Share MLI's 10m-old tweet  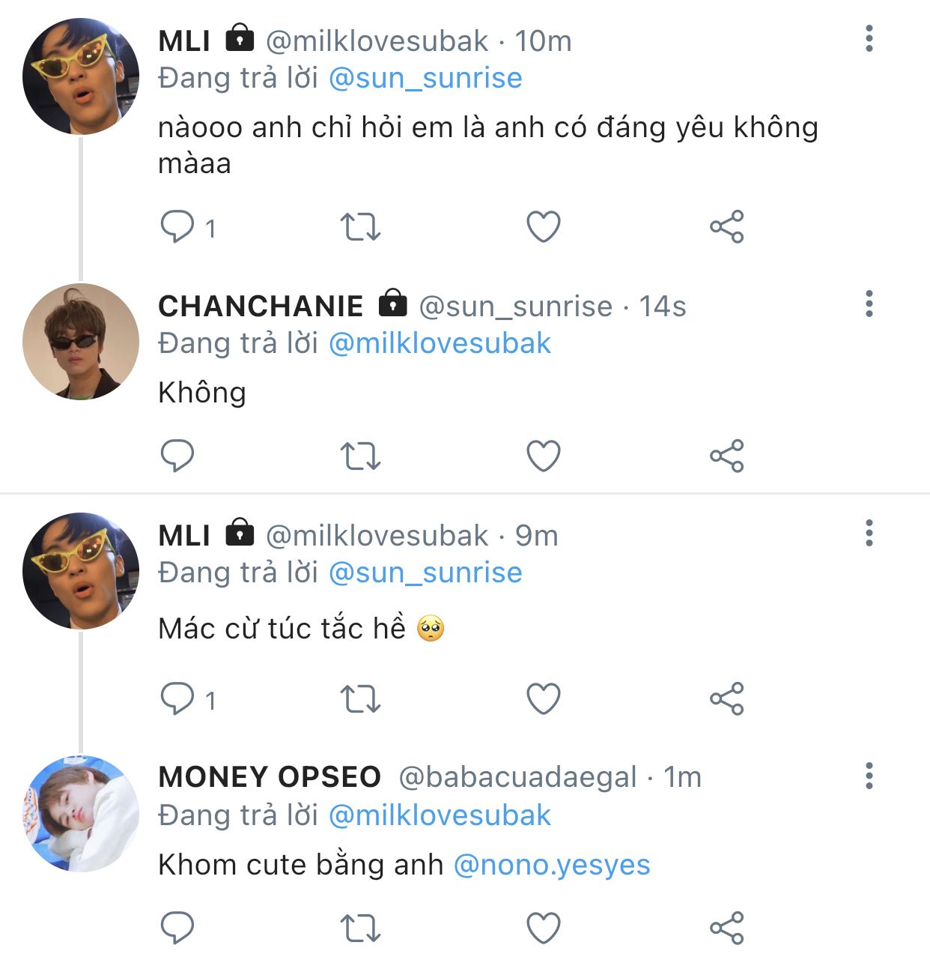click(726, 226)
